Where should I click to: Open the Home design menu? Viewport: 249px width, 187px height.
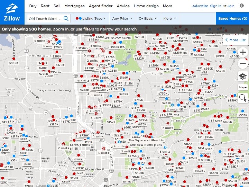tap(146, 6)
